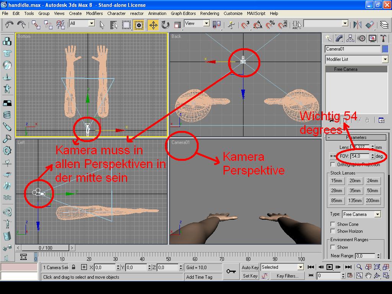This screenshot has height=294, width=392.
Task: Activate Select and Move tool
Action: (x=153, y=25)
